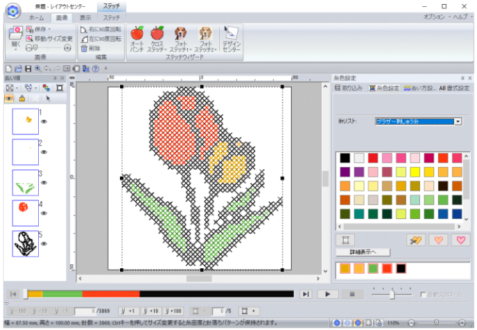
Task: Expand the quick access toolbar customize arrow
Action: (x=106, y=69)
